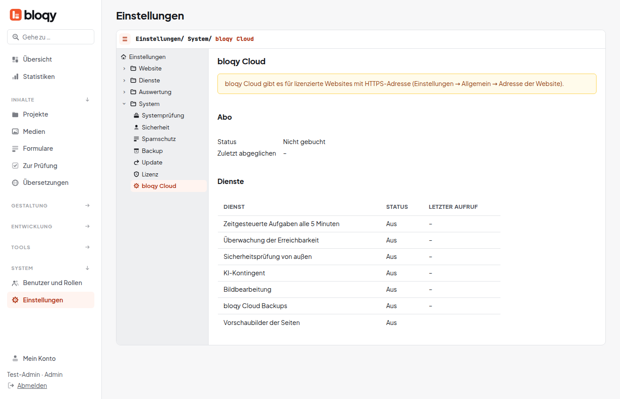The width and height of the screenshot is (620, 399).
Task: Expand the Website folder in tree
Action: pos(124,69)
